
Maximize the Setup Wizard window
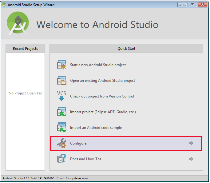coord(192,5)
